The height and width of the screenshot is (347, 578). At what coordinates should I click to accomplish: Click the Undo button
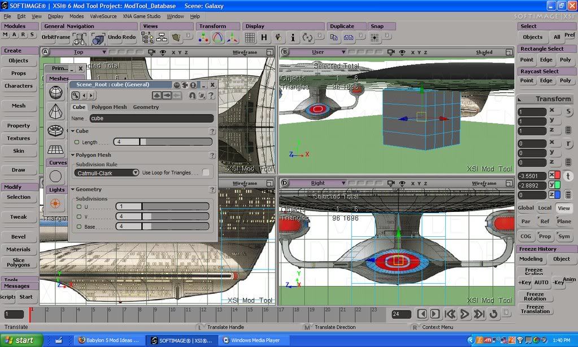(x=114, y=37)
